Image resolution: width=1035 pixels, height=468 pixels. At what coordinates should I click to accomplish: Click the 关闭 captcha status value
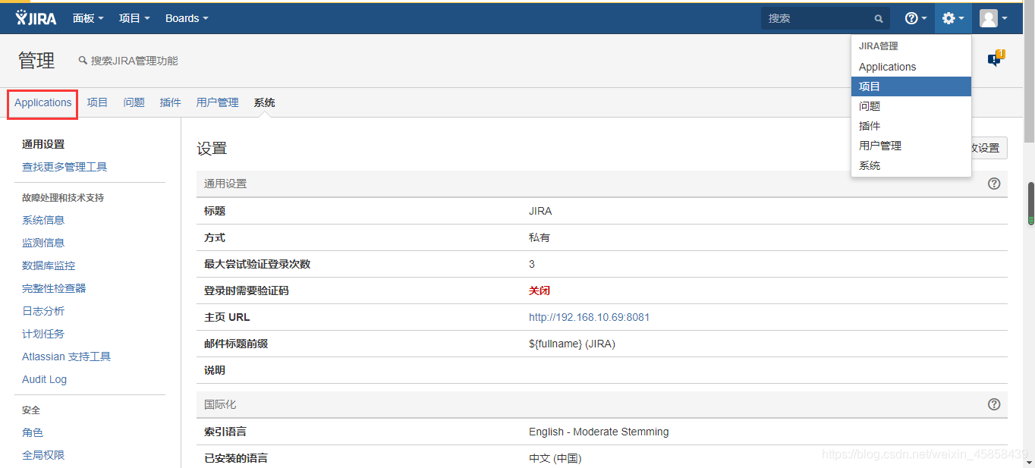pos(540,291)
